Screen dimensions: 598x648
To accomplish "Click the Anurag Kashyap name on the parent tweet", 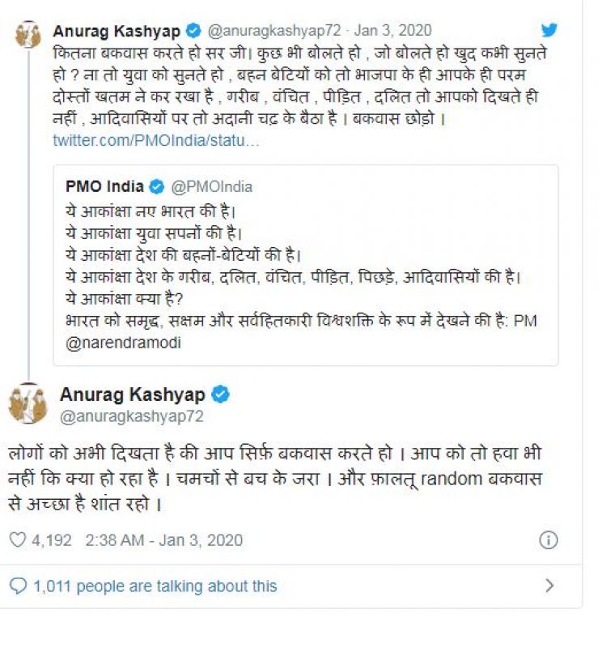I will (x=115, y=32).
